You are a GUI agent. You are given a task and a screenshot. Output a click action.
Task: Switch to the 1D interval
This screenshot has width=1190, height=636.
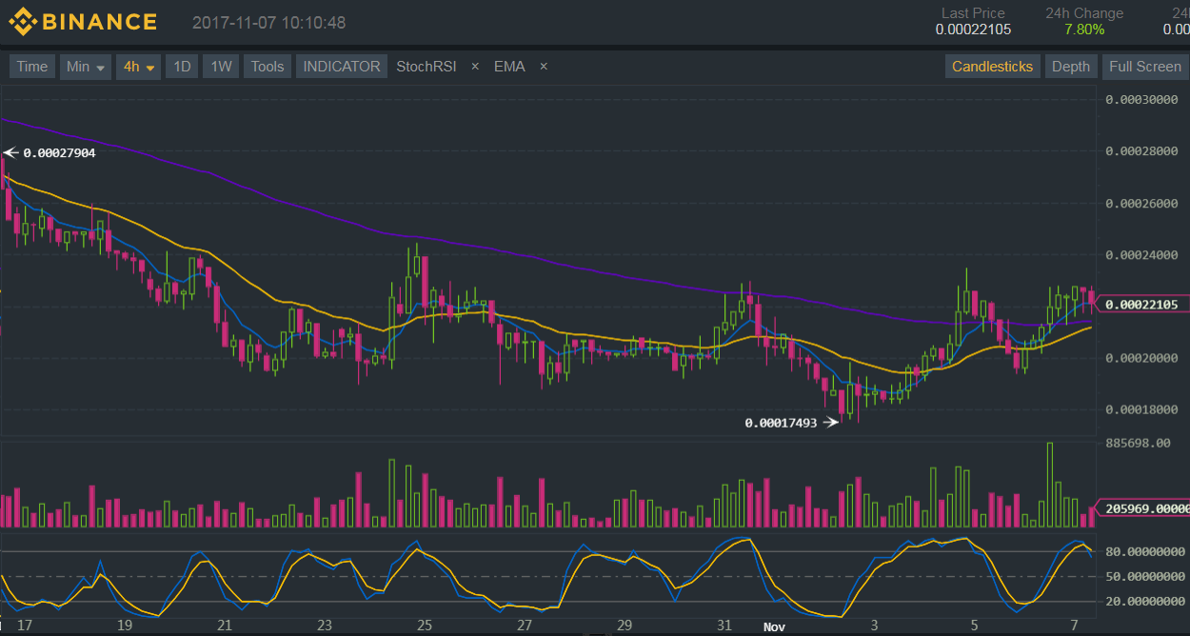(181, 67)
